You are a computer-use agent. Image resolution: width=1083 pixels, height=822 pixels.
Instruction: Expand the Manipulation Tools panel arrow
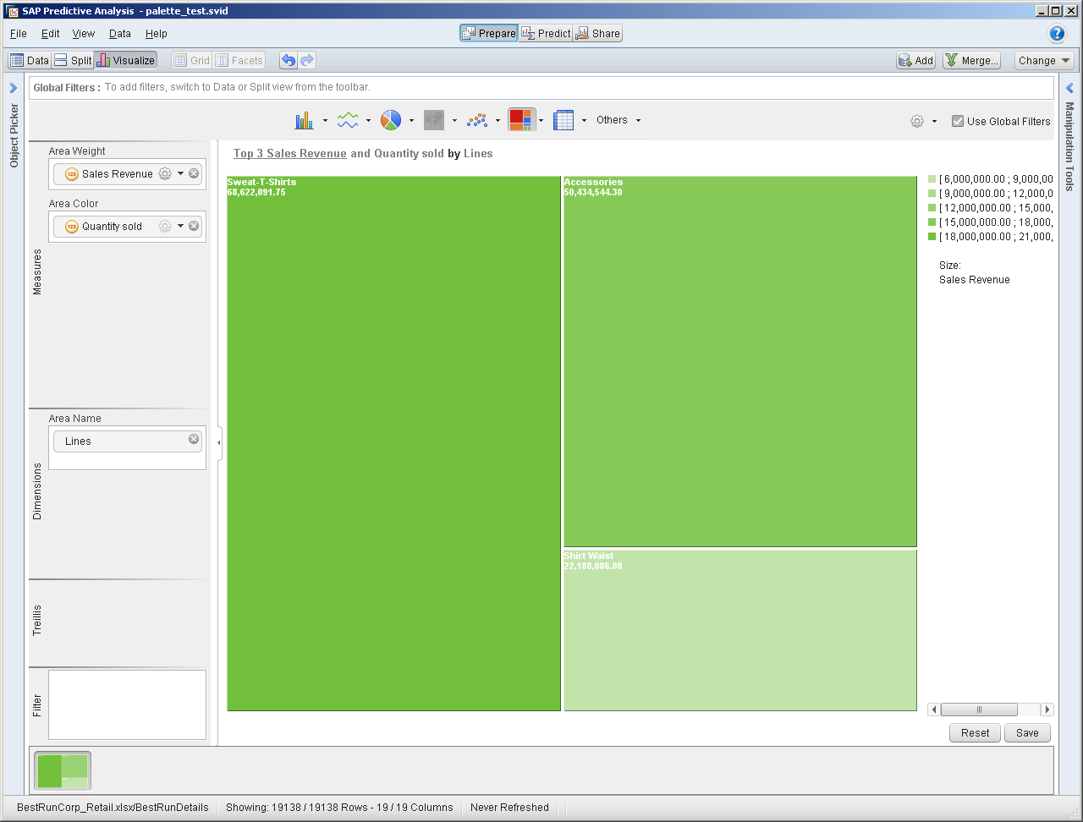[x=1069, y=88]
